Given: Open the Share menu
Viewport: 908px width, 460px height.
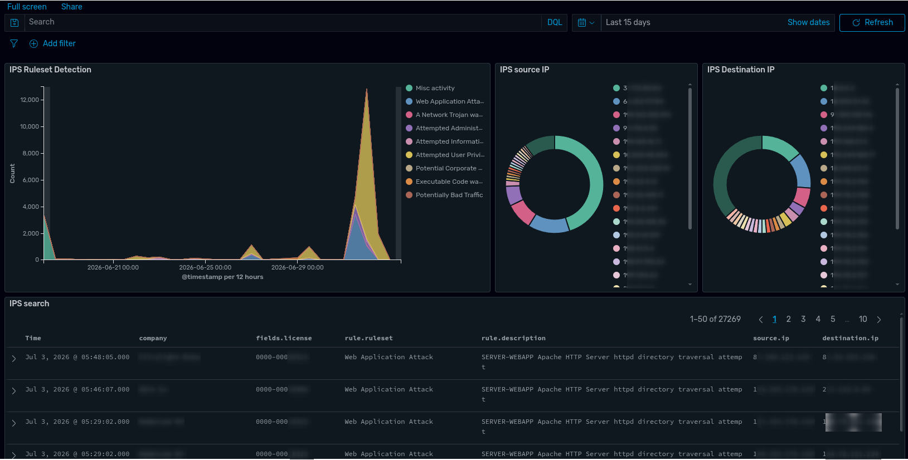Looking at the screenshot, I should (72, 7).
